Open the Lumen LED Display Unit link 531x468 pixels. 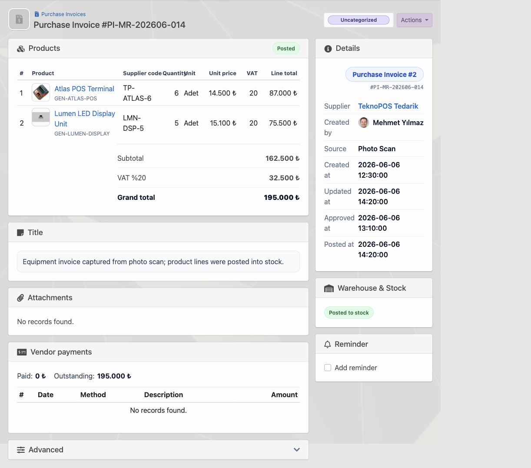(x=85, y=119)
